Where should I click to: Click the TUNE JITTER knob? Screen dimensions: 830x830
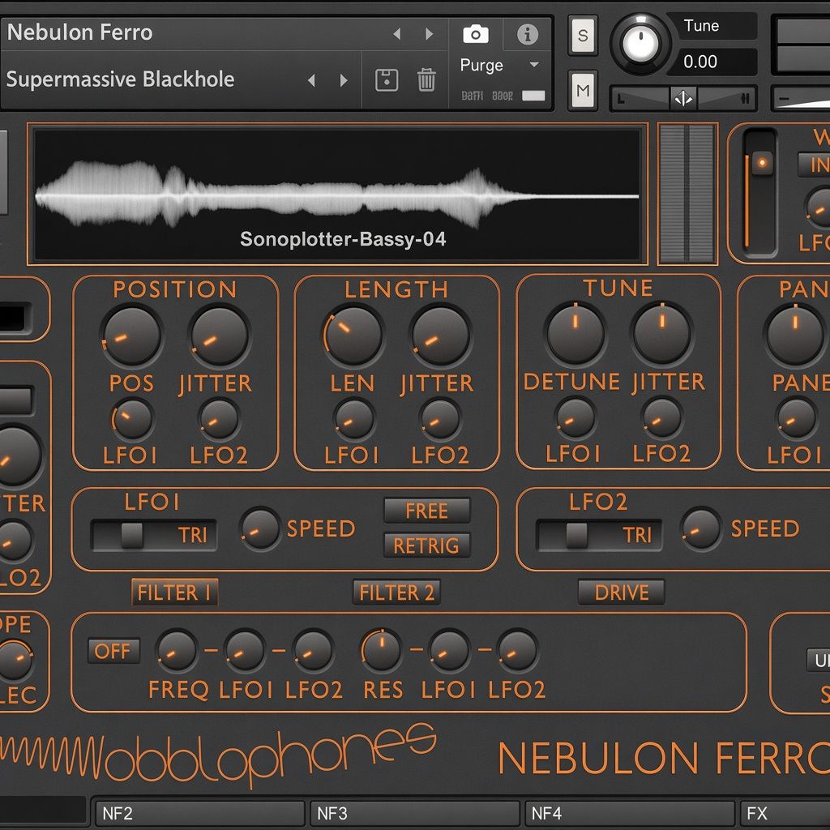click(661, 333)
